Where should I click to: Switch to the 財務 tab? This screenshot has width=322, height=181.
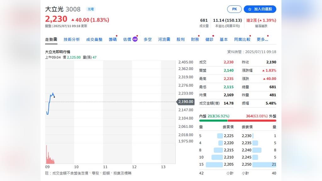click(195, 39)
